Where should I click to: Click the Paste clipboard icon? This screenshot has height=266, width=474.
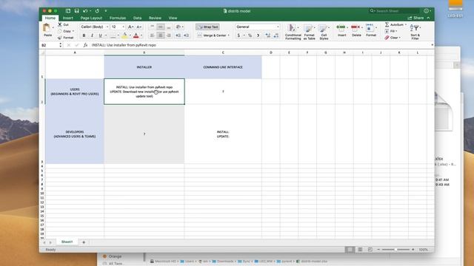point(47,28)
